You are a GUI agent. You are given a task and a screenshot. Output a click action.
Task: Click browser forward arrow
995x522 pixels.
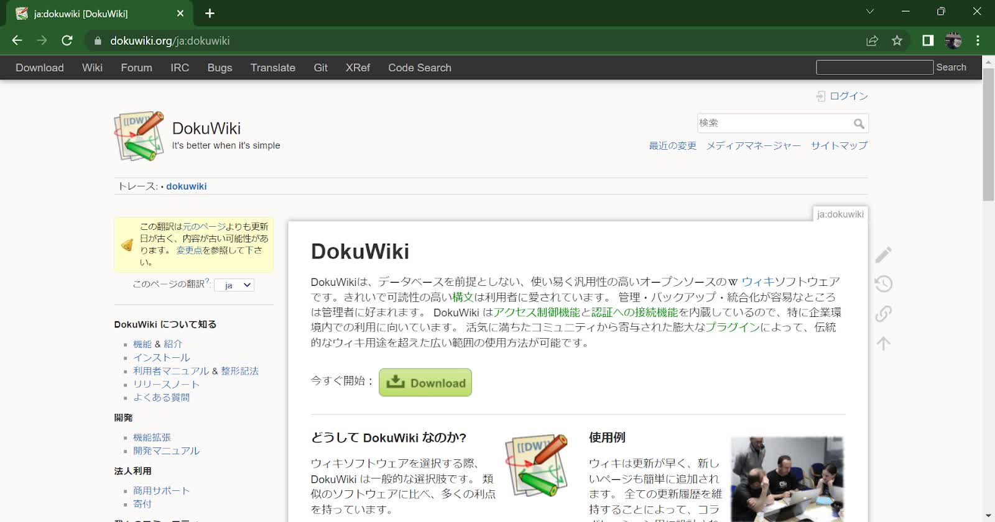[x=42, y=40]
